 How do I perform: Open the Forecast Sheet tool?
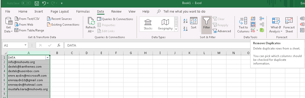(x=289, y=25)
